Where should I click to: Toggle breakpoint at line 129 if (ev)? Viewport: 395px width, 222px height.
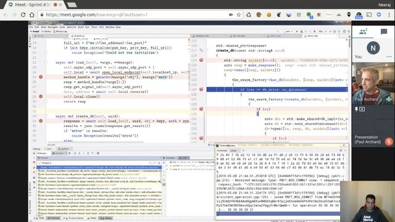tap(201, 109)
